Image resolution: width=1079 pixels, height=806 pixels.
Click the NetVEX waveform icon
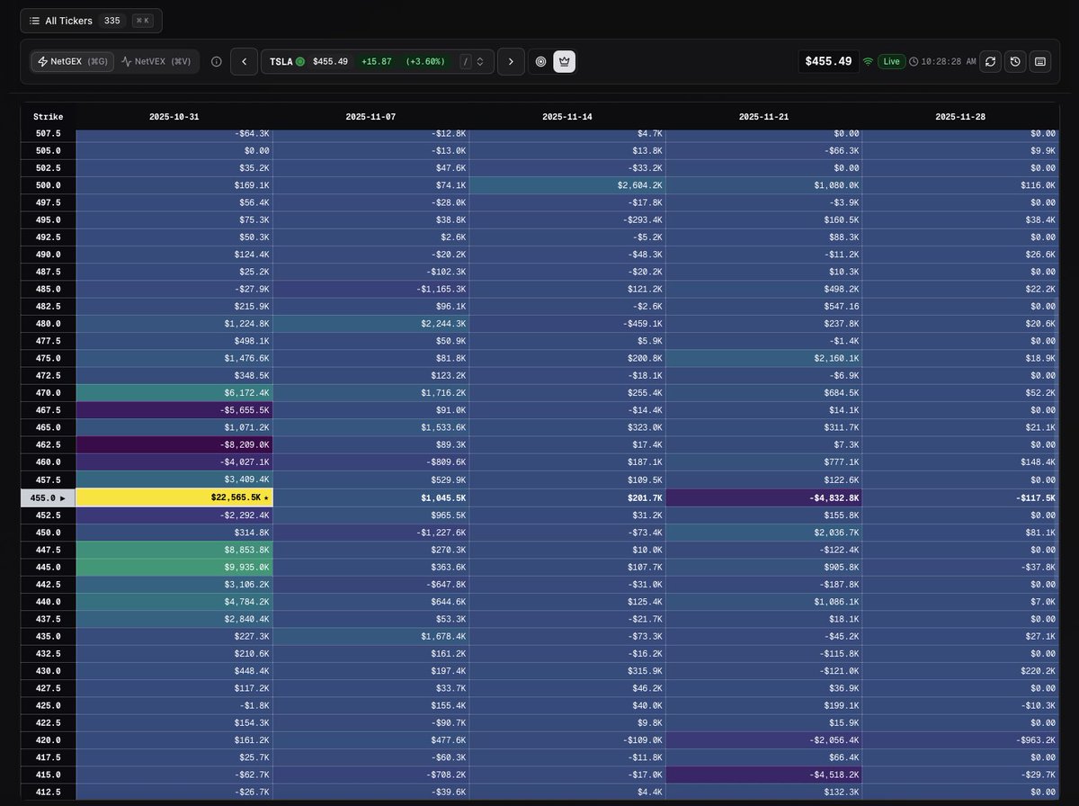click(x=126, y=61)
